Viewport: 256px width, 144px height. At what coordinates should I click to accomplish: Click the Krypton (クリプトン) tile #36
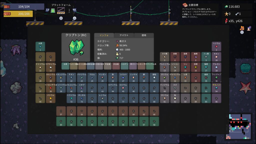[x=216, y=78]
